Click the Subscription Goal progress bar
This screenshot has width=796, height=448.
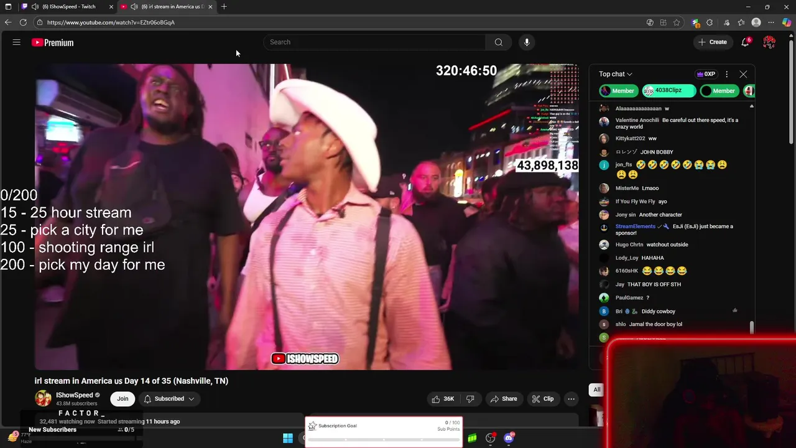coord(384,439)
